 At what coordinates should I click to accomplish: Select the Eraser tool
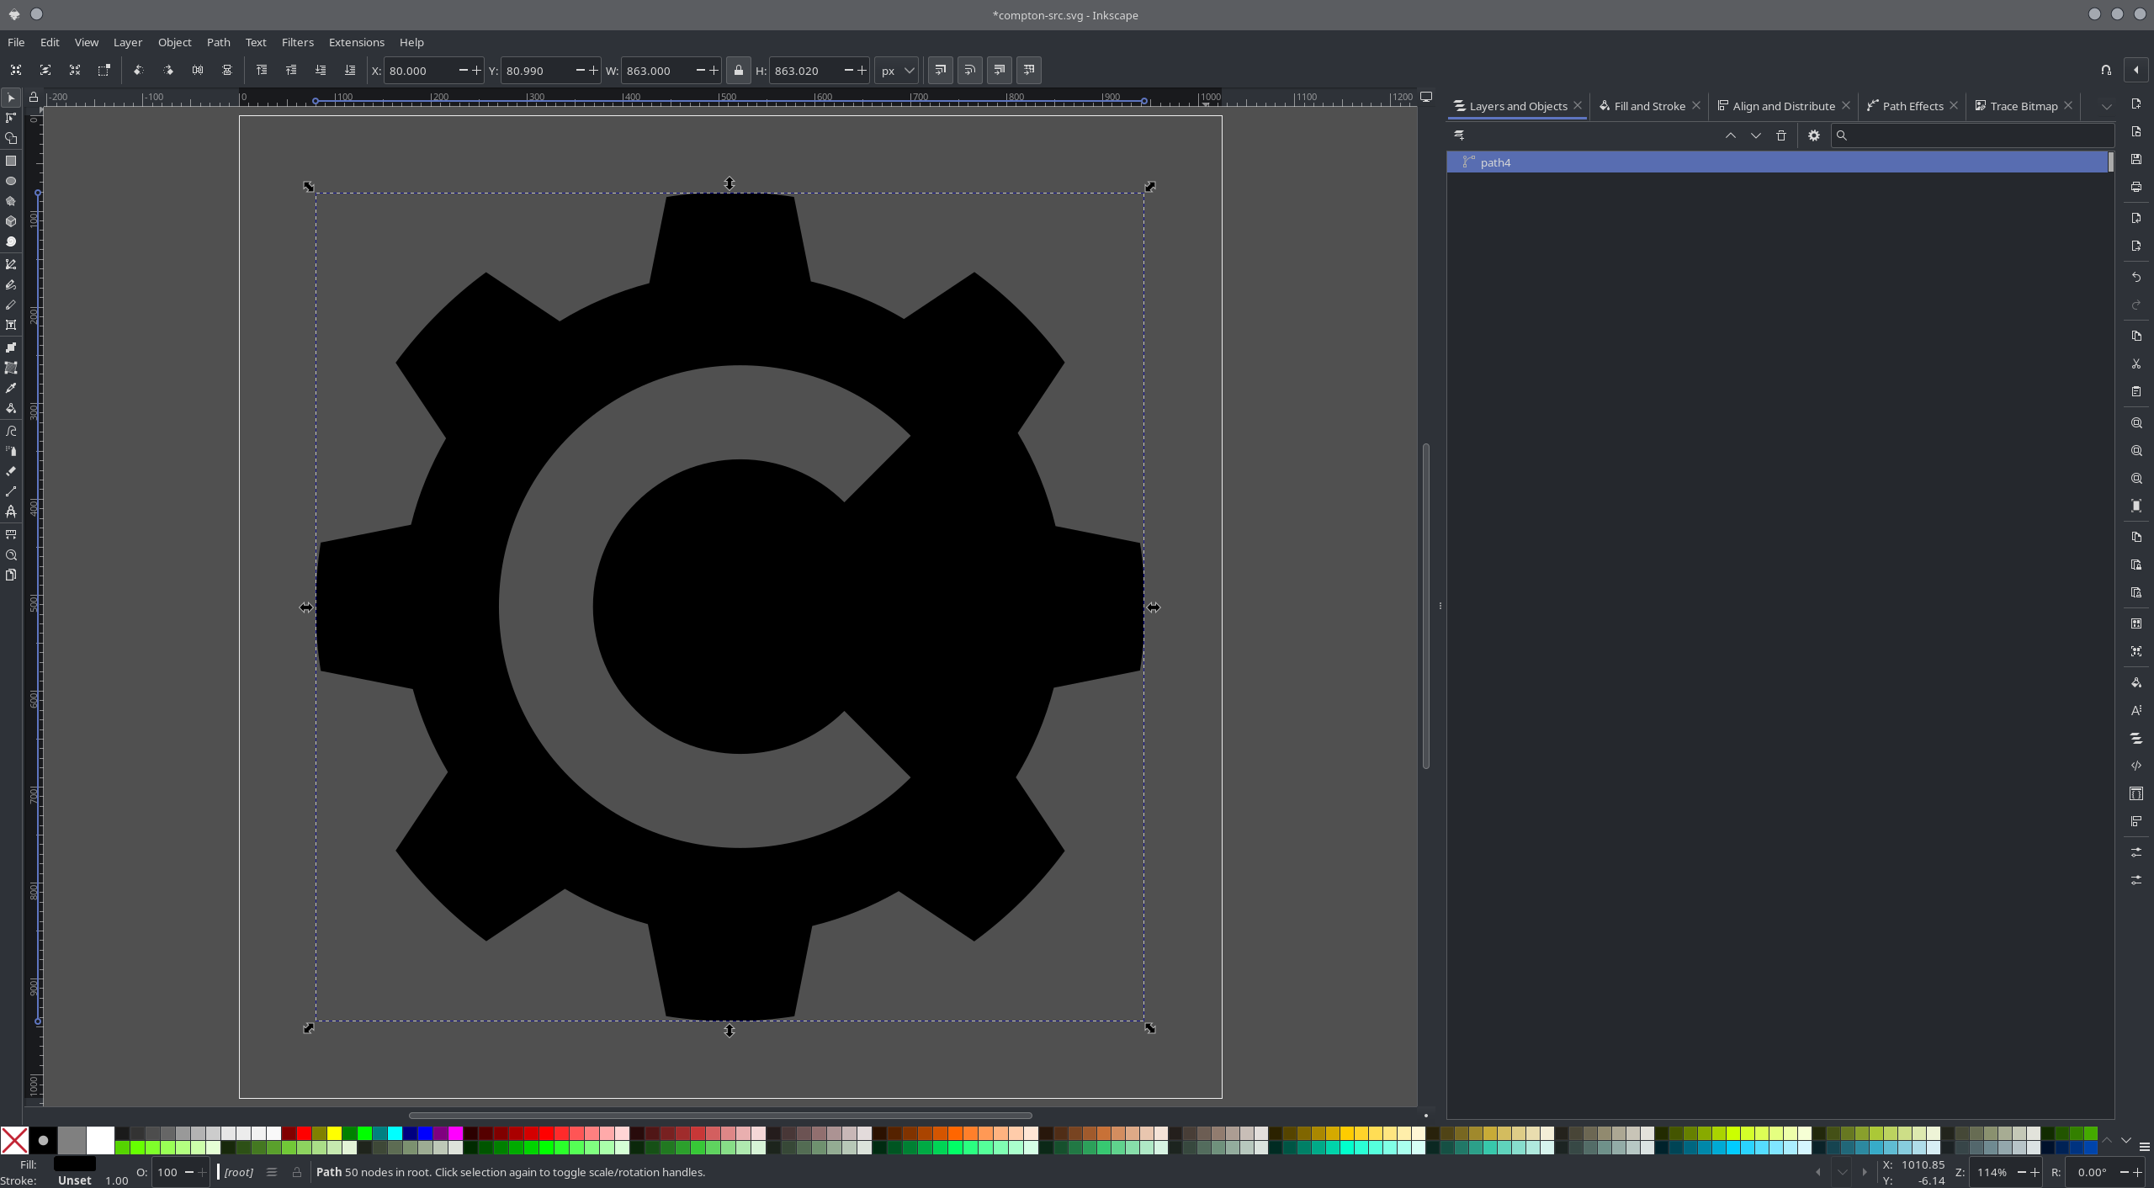[x=11, y=471]
